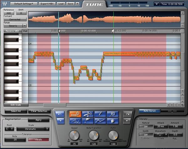Screen dimensions: 188x149
Task: Toggle Synth vibrato Off button
Action: 146,135
